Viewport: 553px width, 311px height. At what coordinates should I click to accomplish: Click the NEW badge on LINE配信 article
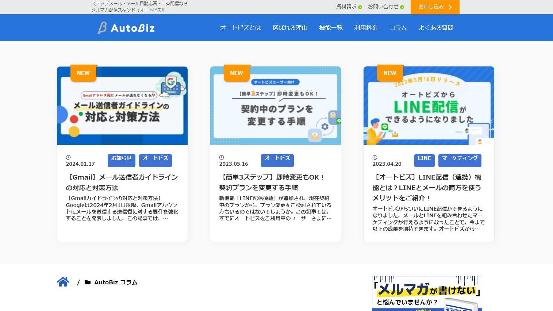click(x=389, y=73)
